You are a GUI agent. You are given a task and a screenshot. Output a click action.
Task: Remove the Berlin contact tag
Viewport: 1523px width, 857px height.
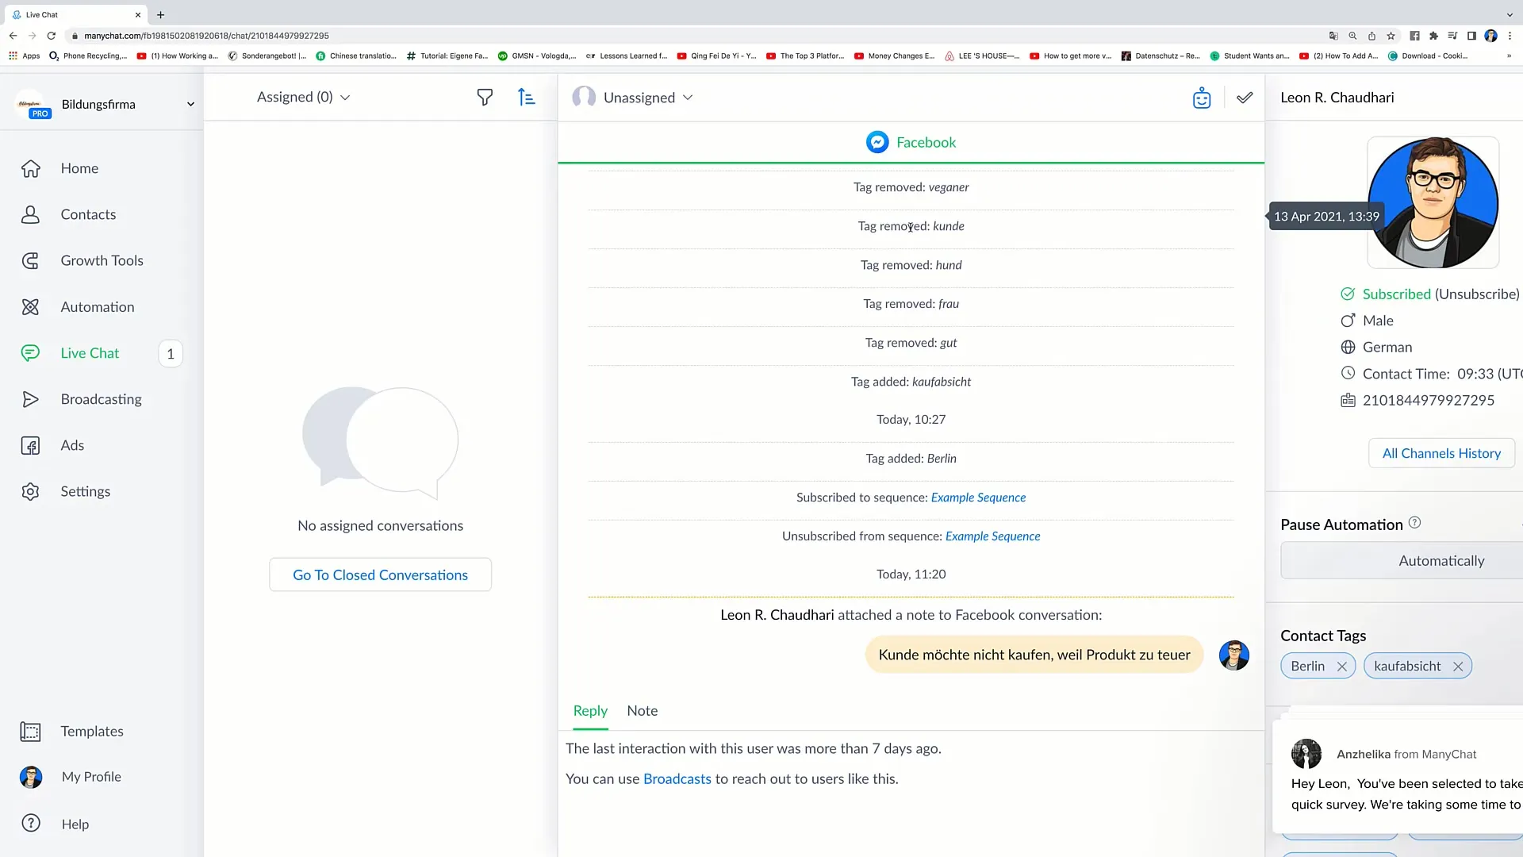coord(1343,666)
